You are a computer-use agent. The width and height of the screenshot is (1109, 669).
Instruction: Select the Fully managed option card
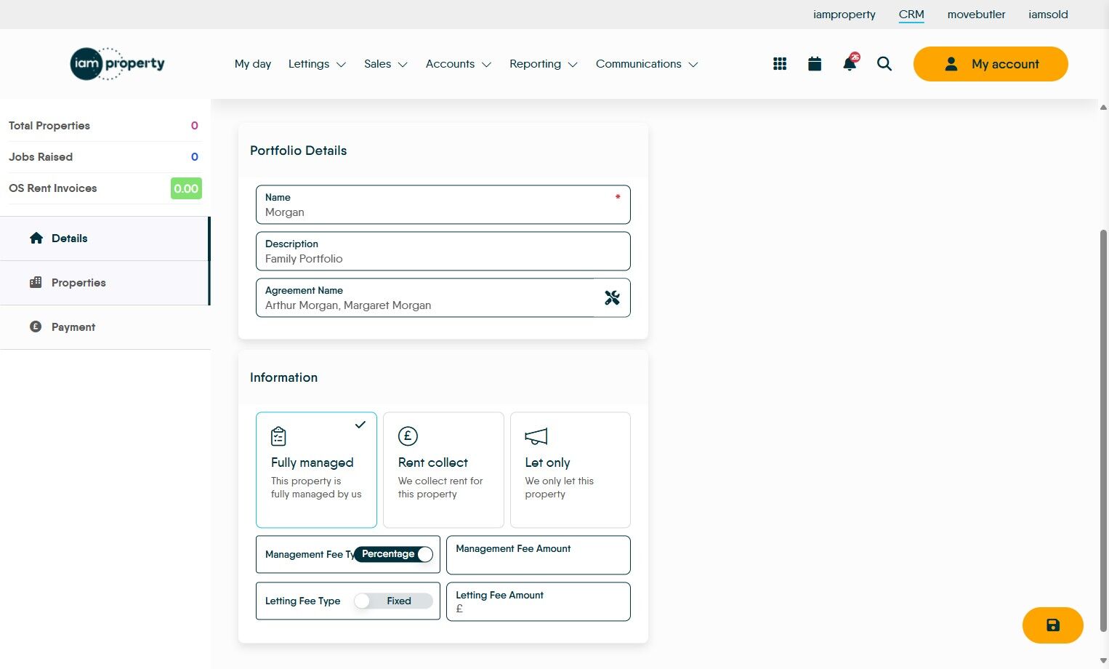(316, 470)
